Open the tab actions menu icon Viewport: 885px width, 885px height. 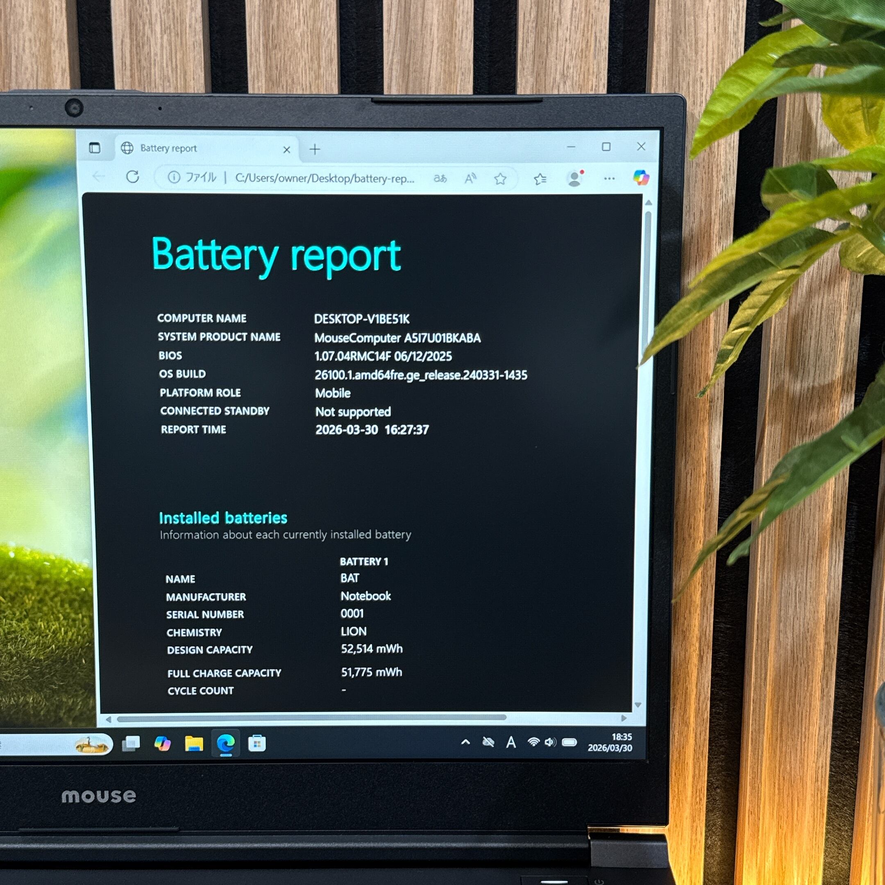pos(95,148)
